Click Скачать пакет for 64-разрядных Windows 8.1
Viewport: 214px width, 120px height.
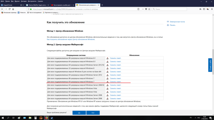click(116, 62)
